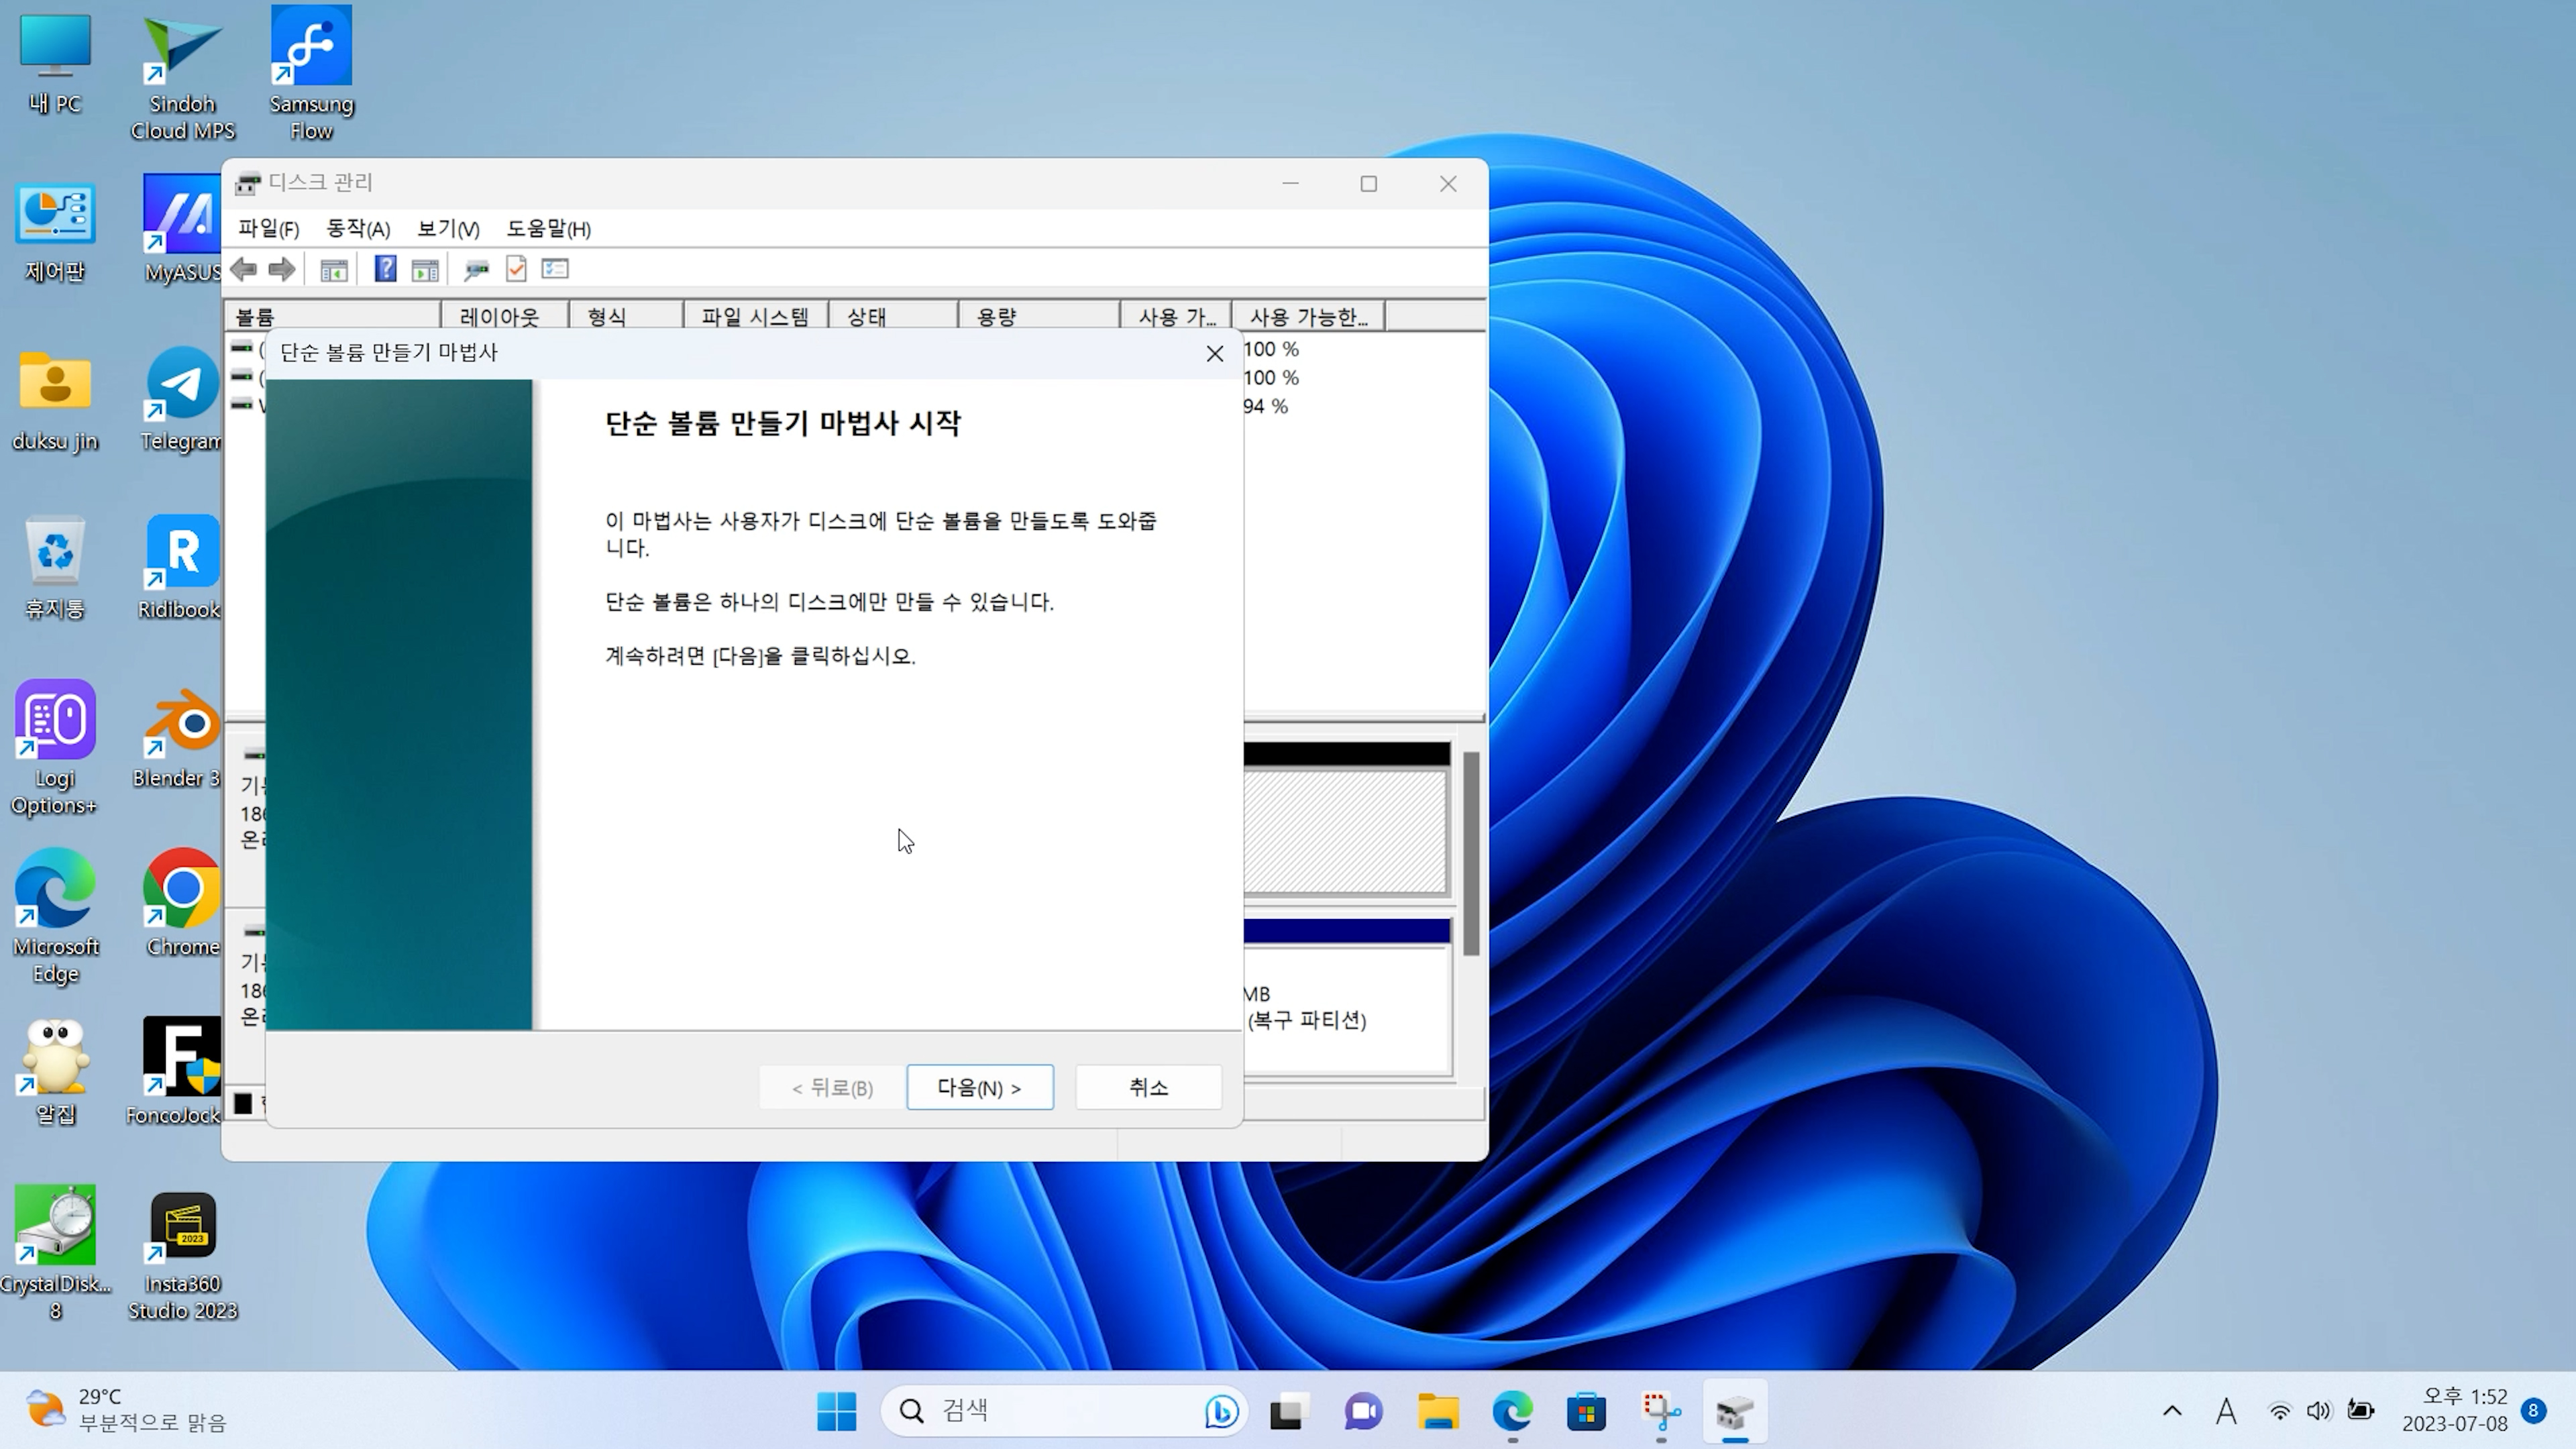Click the settings checklist toolbar icon

[555, 269]
